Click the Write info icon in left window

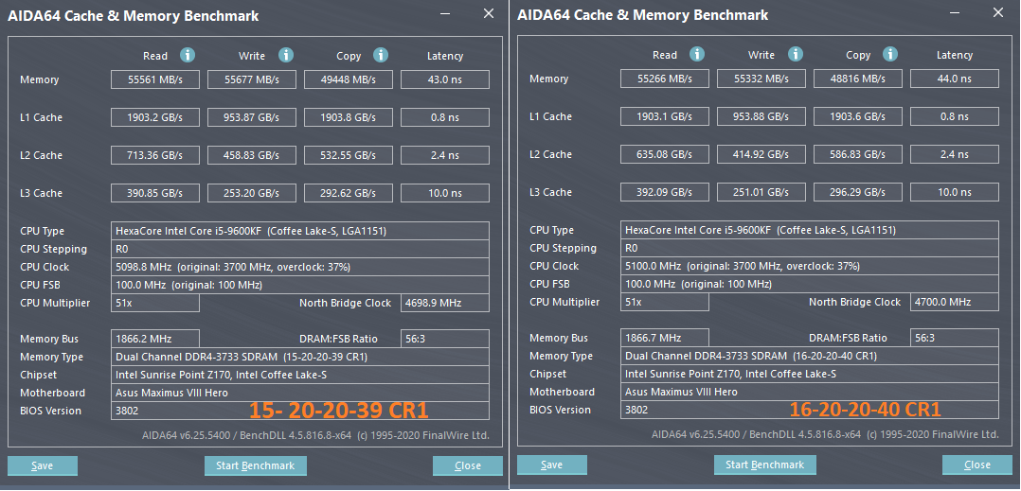point(286,55)
